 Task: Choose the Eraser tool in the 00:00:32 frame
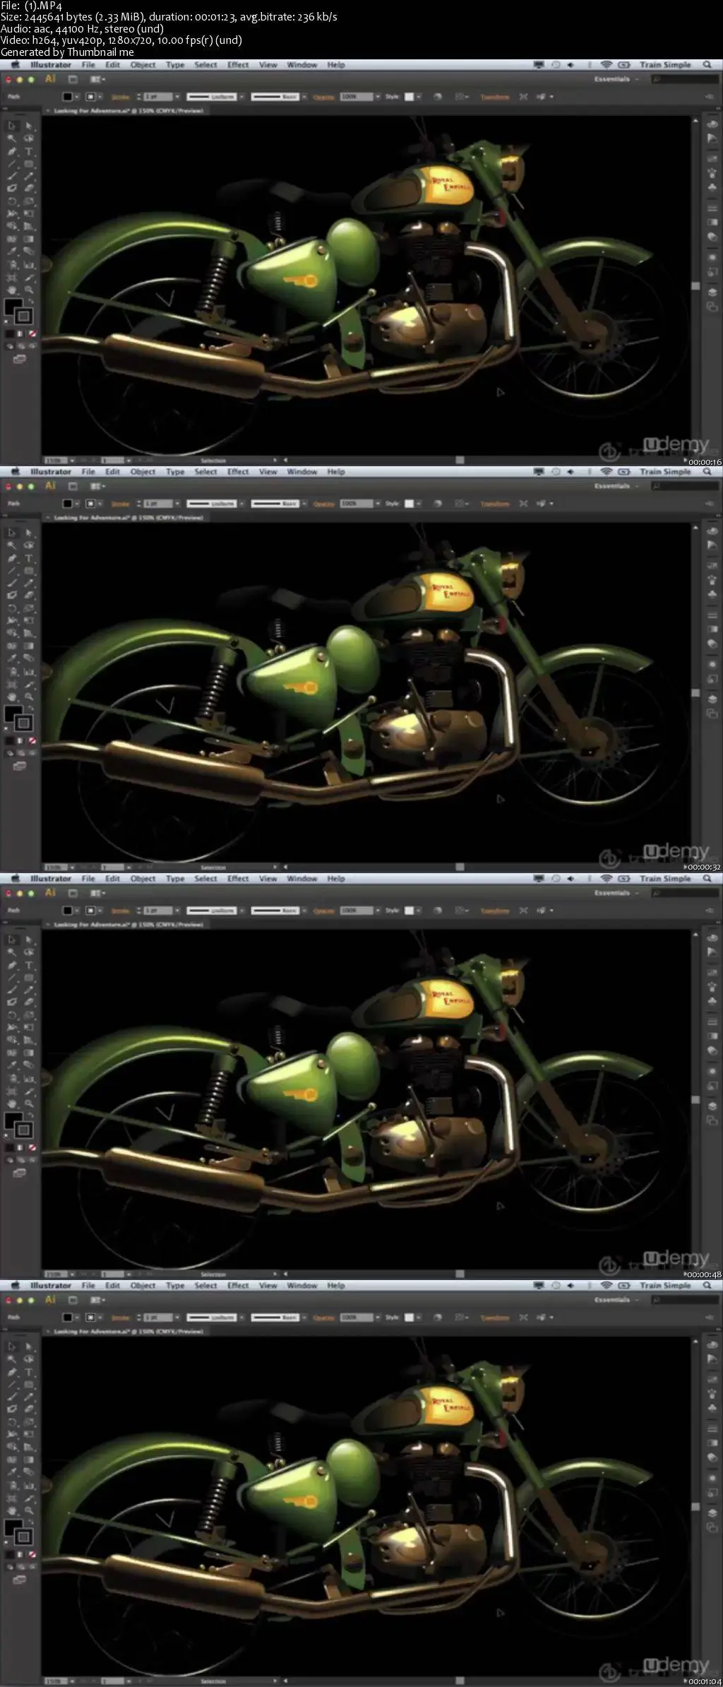tap(29, 596)
